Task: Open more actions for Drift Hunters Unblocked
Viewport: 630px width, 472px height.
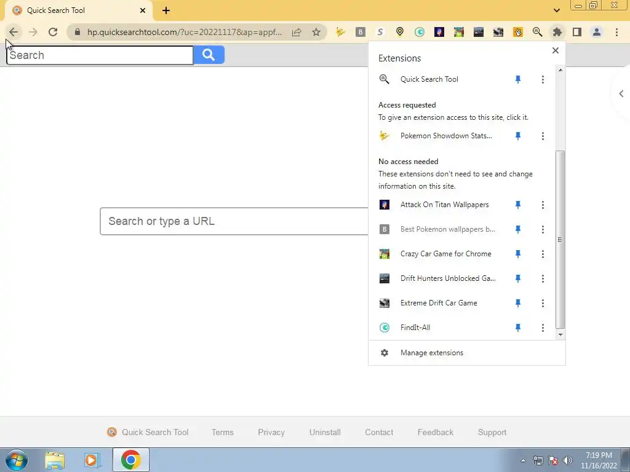Action: [543, 278]
